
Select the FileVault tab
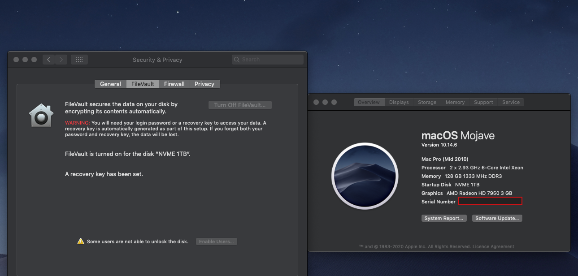pyautogui.click(x=143, y=84)
